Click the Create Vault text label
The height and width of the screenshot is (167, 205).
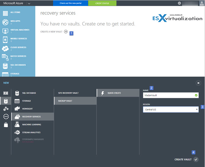(x=183, y=159)
